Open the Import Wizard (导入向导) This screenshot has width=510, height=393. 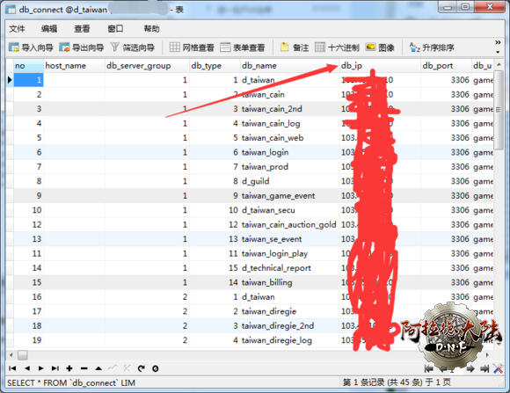point(31,47)
